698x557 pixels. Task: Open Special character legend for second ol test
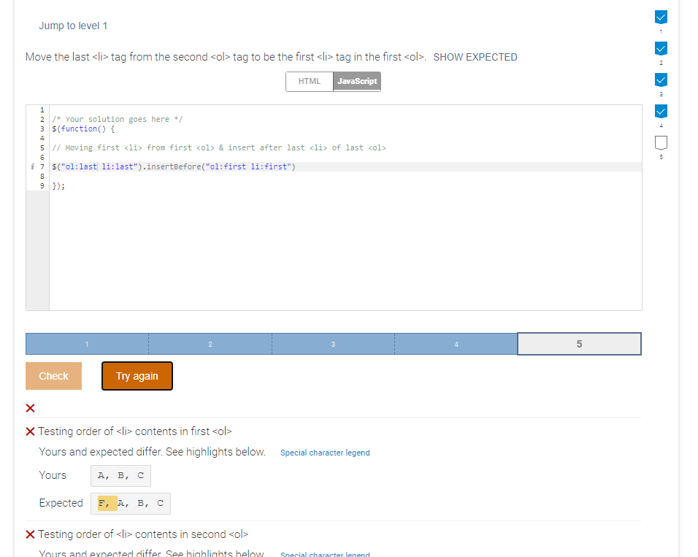(325, 554)
